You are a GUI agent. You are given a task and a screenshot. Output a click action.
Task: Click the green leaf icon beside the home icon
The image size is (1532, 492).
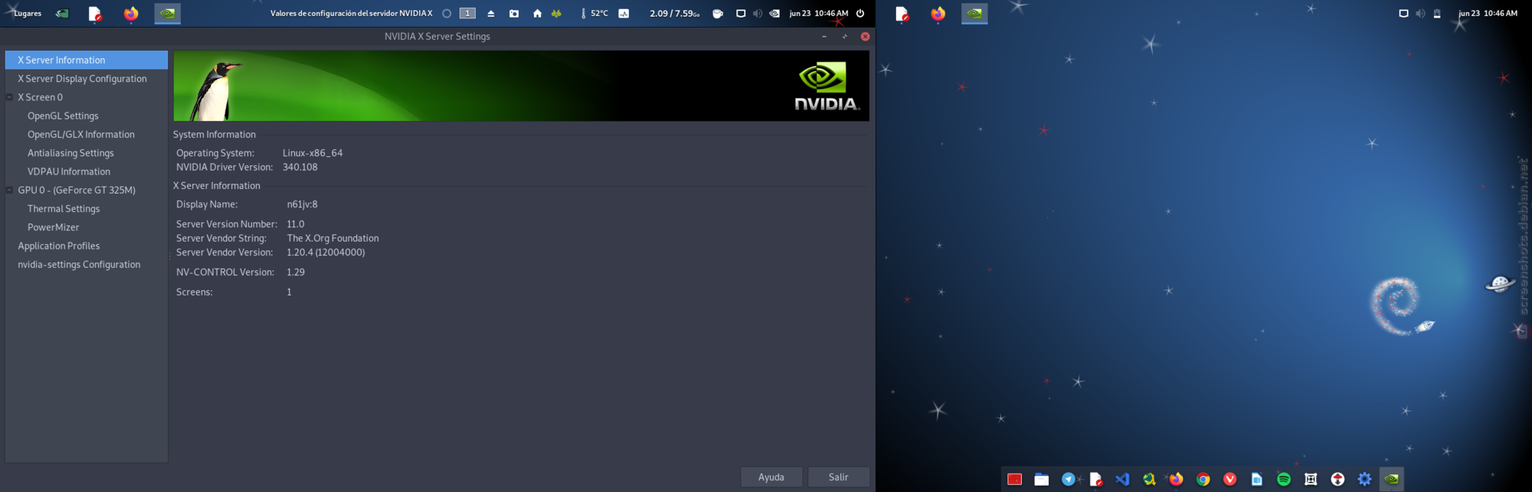click(x=557, y=13)
